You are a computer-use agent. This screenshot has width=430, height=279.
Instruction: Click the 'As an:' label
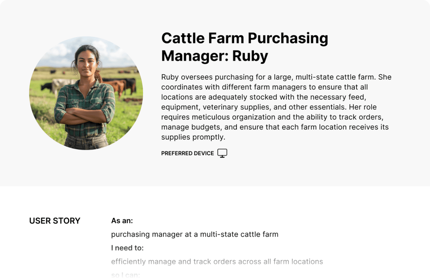pos(122,221)
